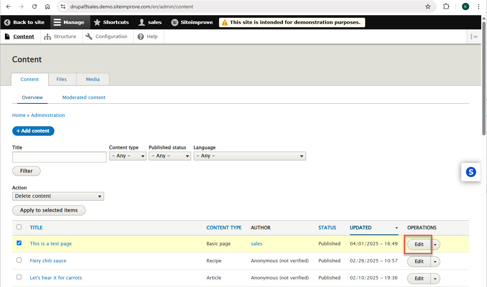Click inside the Title filter field
Viewport: 487px width, 287px height.
pos(59,157)
